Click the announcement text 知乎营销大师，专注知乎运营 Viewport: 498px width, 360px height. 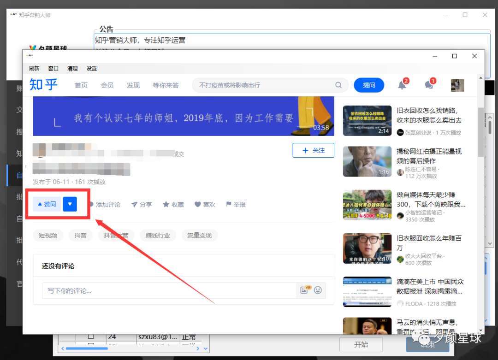(140, 40)
